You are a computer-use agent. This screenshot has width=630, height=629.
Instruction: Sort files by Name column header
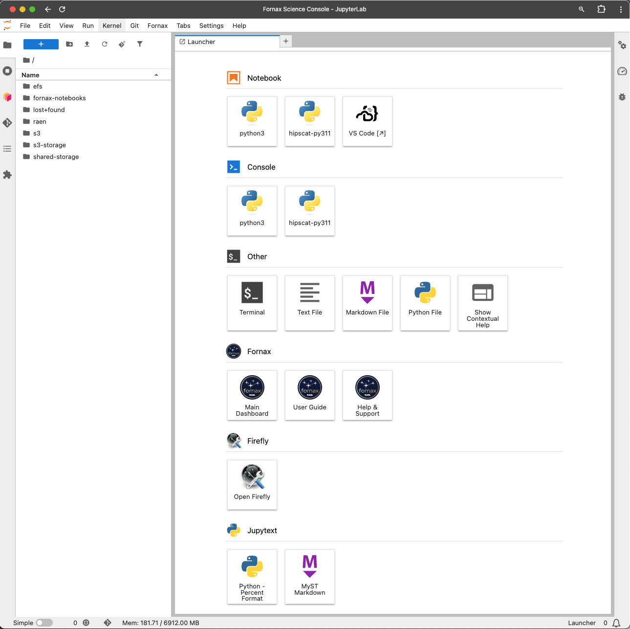30,75
